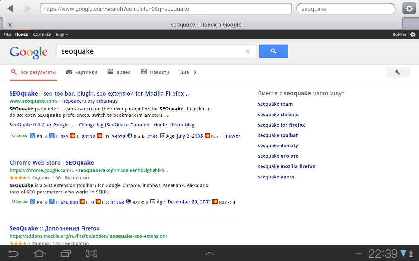
Task: Expand 'Ещё' search types with the chevron
Action: click(188, 72)
